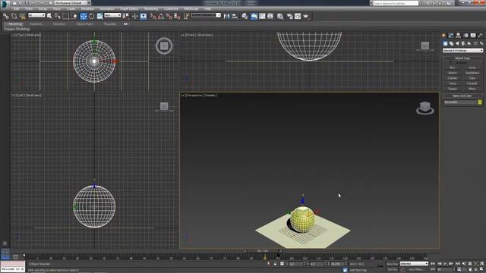486x273 pixels.
Task: Toggle the Spinner Snap button
Action: [177, 16]
